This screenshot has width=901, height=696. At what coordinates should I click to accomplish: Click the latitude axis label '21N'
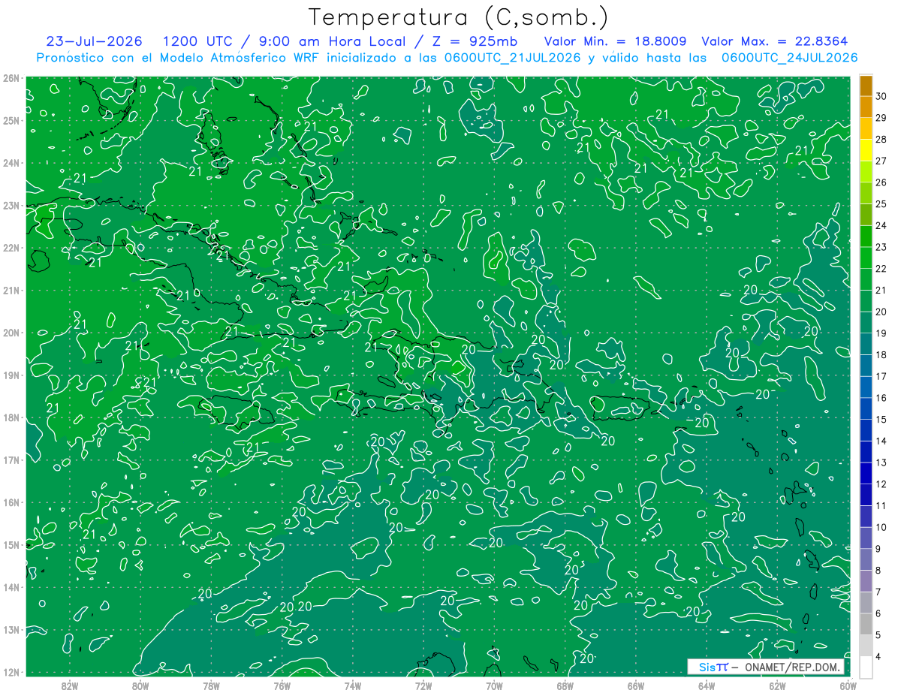[11, 291]
